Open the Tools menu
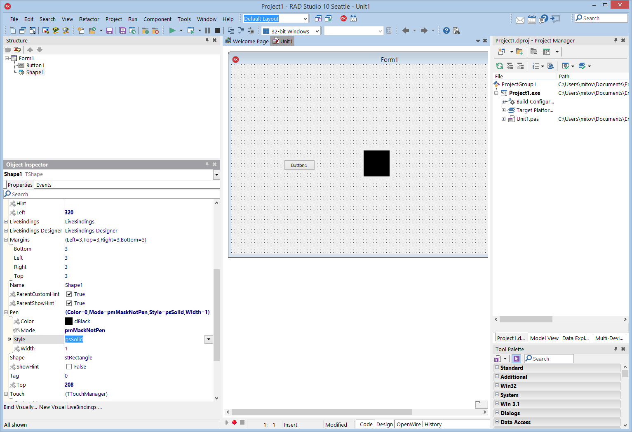 [x=184, y=19]
